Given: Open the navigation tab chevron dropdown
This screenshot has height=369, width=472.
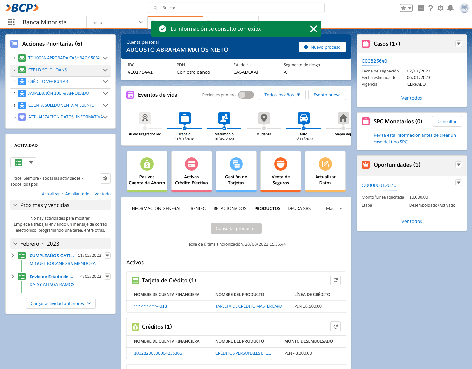Looking at the screenshot, I should 141,22.
